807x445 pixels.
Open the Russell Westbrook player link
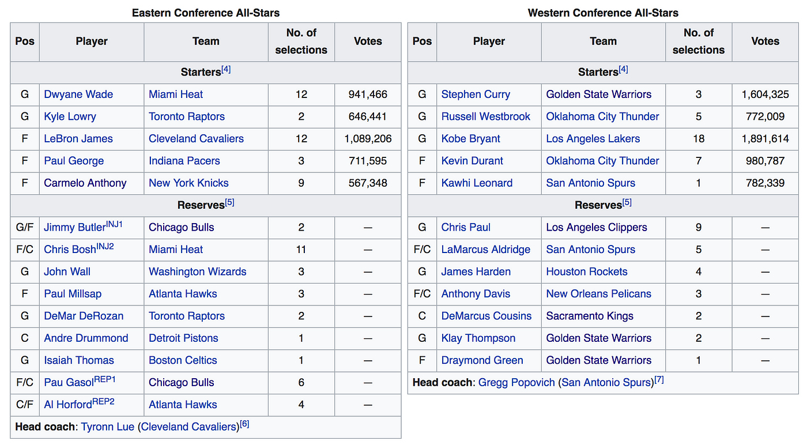click(486, 116)
